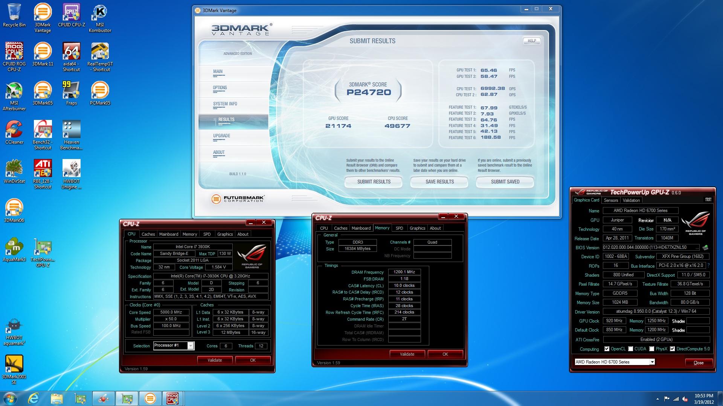The width and height of the screenshot is (723, 406).
Task: Open the Bench32 desktop shortcut
Action: (x=43, y=135)
